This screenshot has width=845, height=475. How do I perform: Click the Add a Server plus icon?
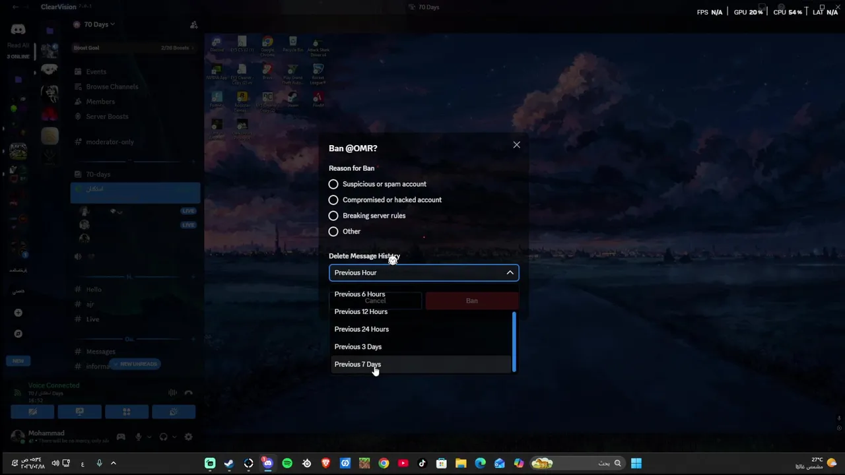point(18,313)
